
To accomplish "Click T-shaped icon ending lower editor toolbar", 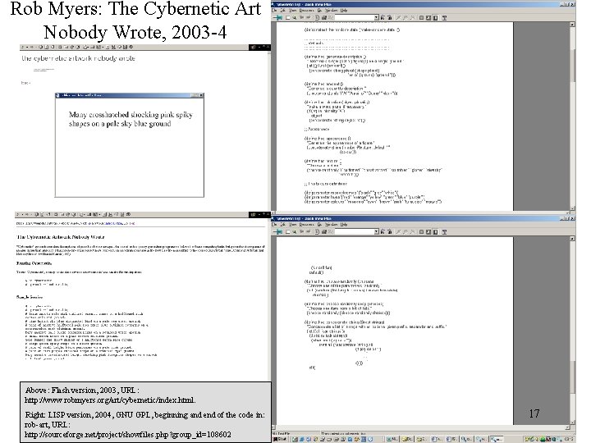I will point(444,231).
